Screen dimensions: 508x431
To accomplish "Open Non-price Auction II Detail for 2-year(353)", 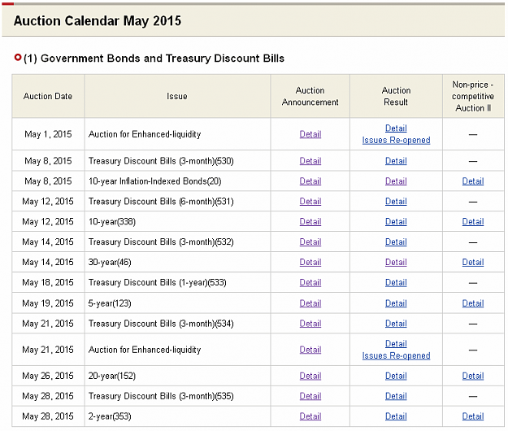I will (x=473, y=416).
